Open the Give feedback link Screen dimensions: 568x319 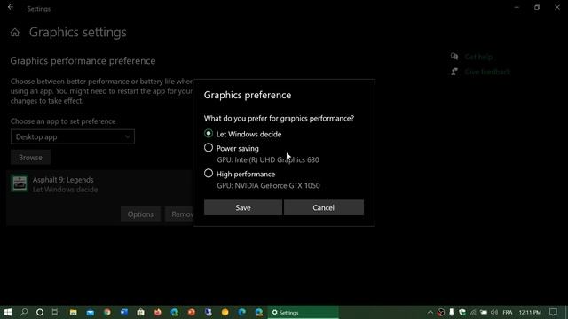click(487, 72)
